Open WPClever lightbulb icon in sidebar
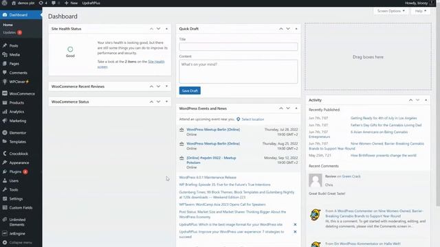The height and width of the screenshot is (247, 440). tap(5, 82)
